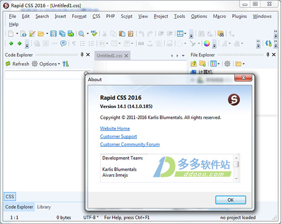The width and height of the screenshot is (281, 224).
Task: Run the ABC spell check icon
Action: pos(94,34)
